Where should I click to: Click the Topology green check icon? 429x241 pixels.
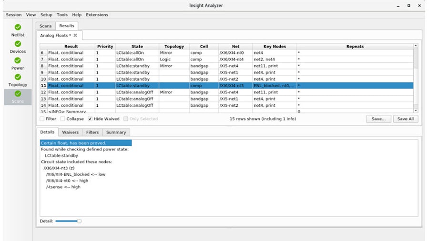click(18, 77)
